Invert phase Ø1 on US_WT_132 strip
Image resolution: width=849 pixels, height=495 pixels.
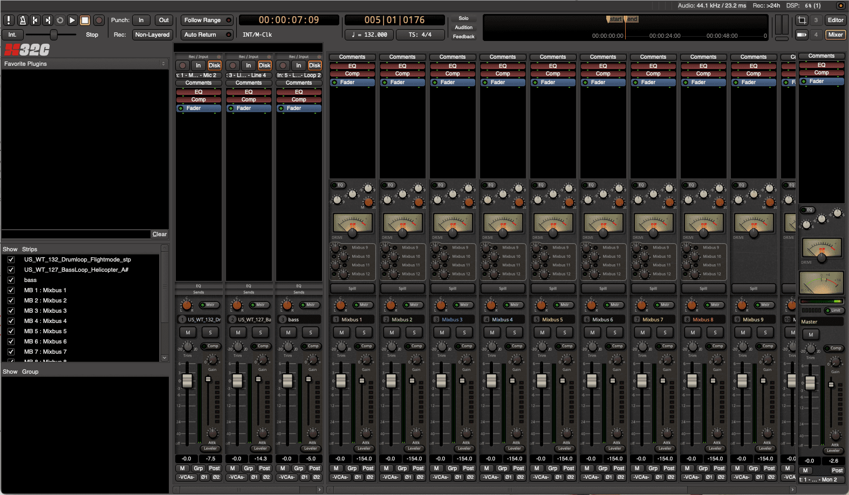point(204,477)
